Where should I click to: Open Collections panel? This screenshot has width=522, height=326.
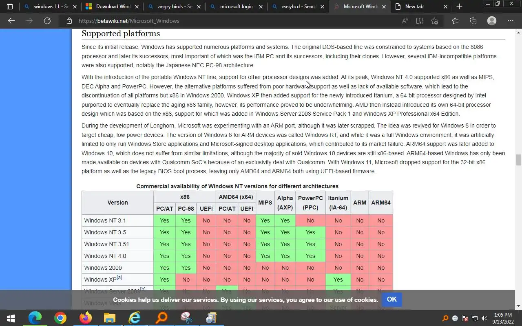click(473, 21)
